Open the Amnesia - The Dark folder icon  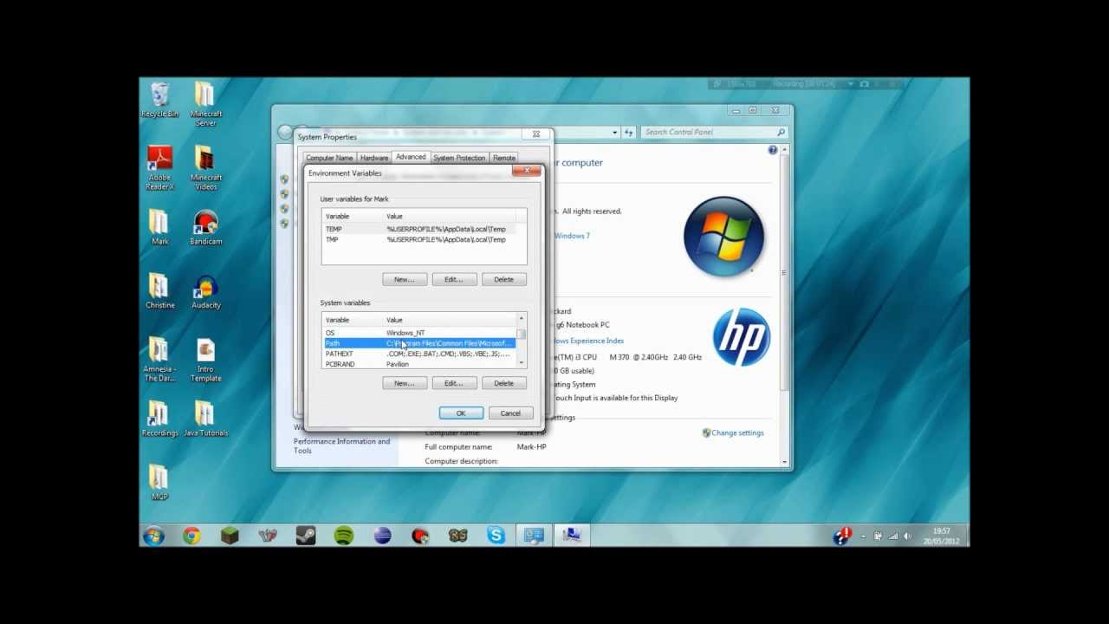[x=159, y=360]
